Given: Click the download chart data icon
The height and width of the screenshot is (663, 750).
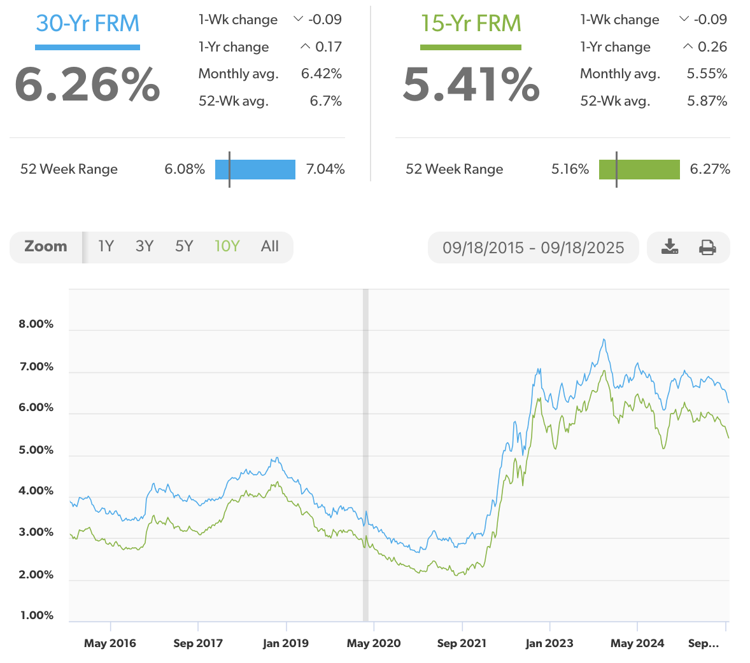Looking at the screenshot, I should tap(670, 248).
